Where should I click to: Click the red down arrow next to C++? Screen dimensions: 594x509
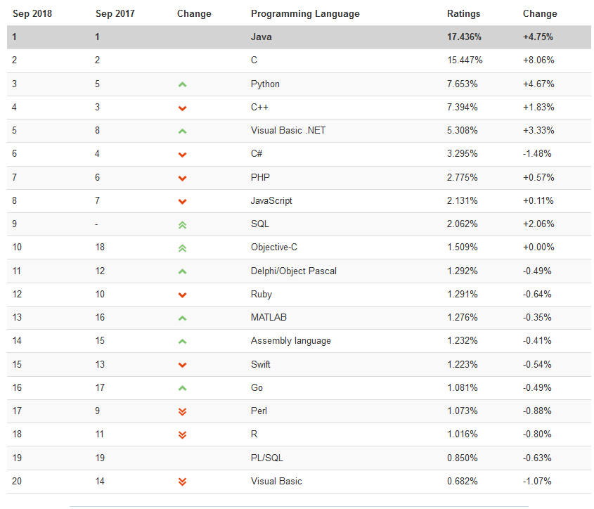182,108
